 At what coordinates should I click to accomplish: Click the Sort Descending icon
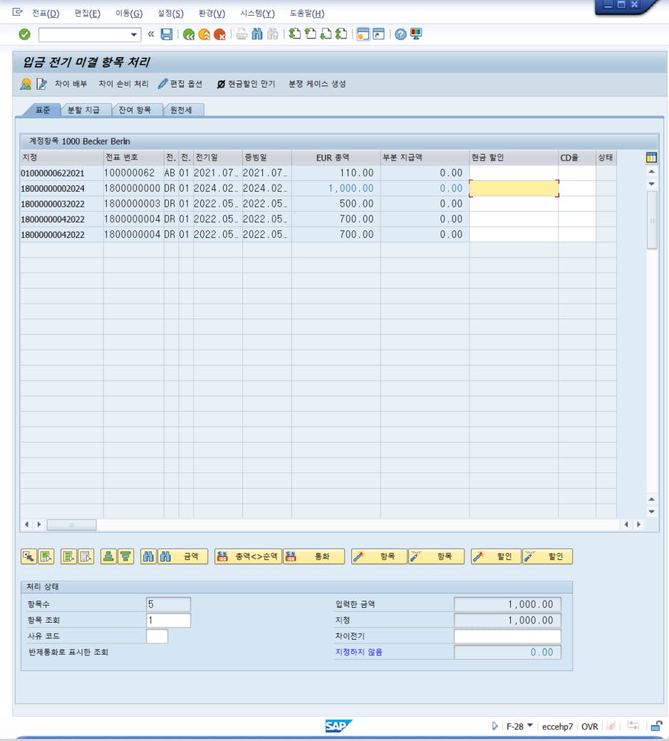point(125,556)
